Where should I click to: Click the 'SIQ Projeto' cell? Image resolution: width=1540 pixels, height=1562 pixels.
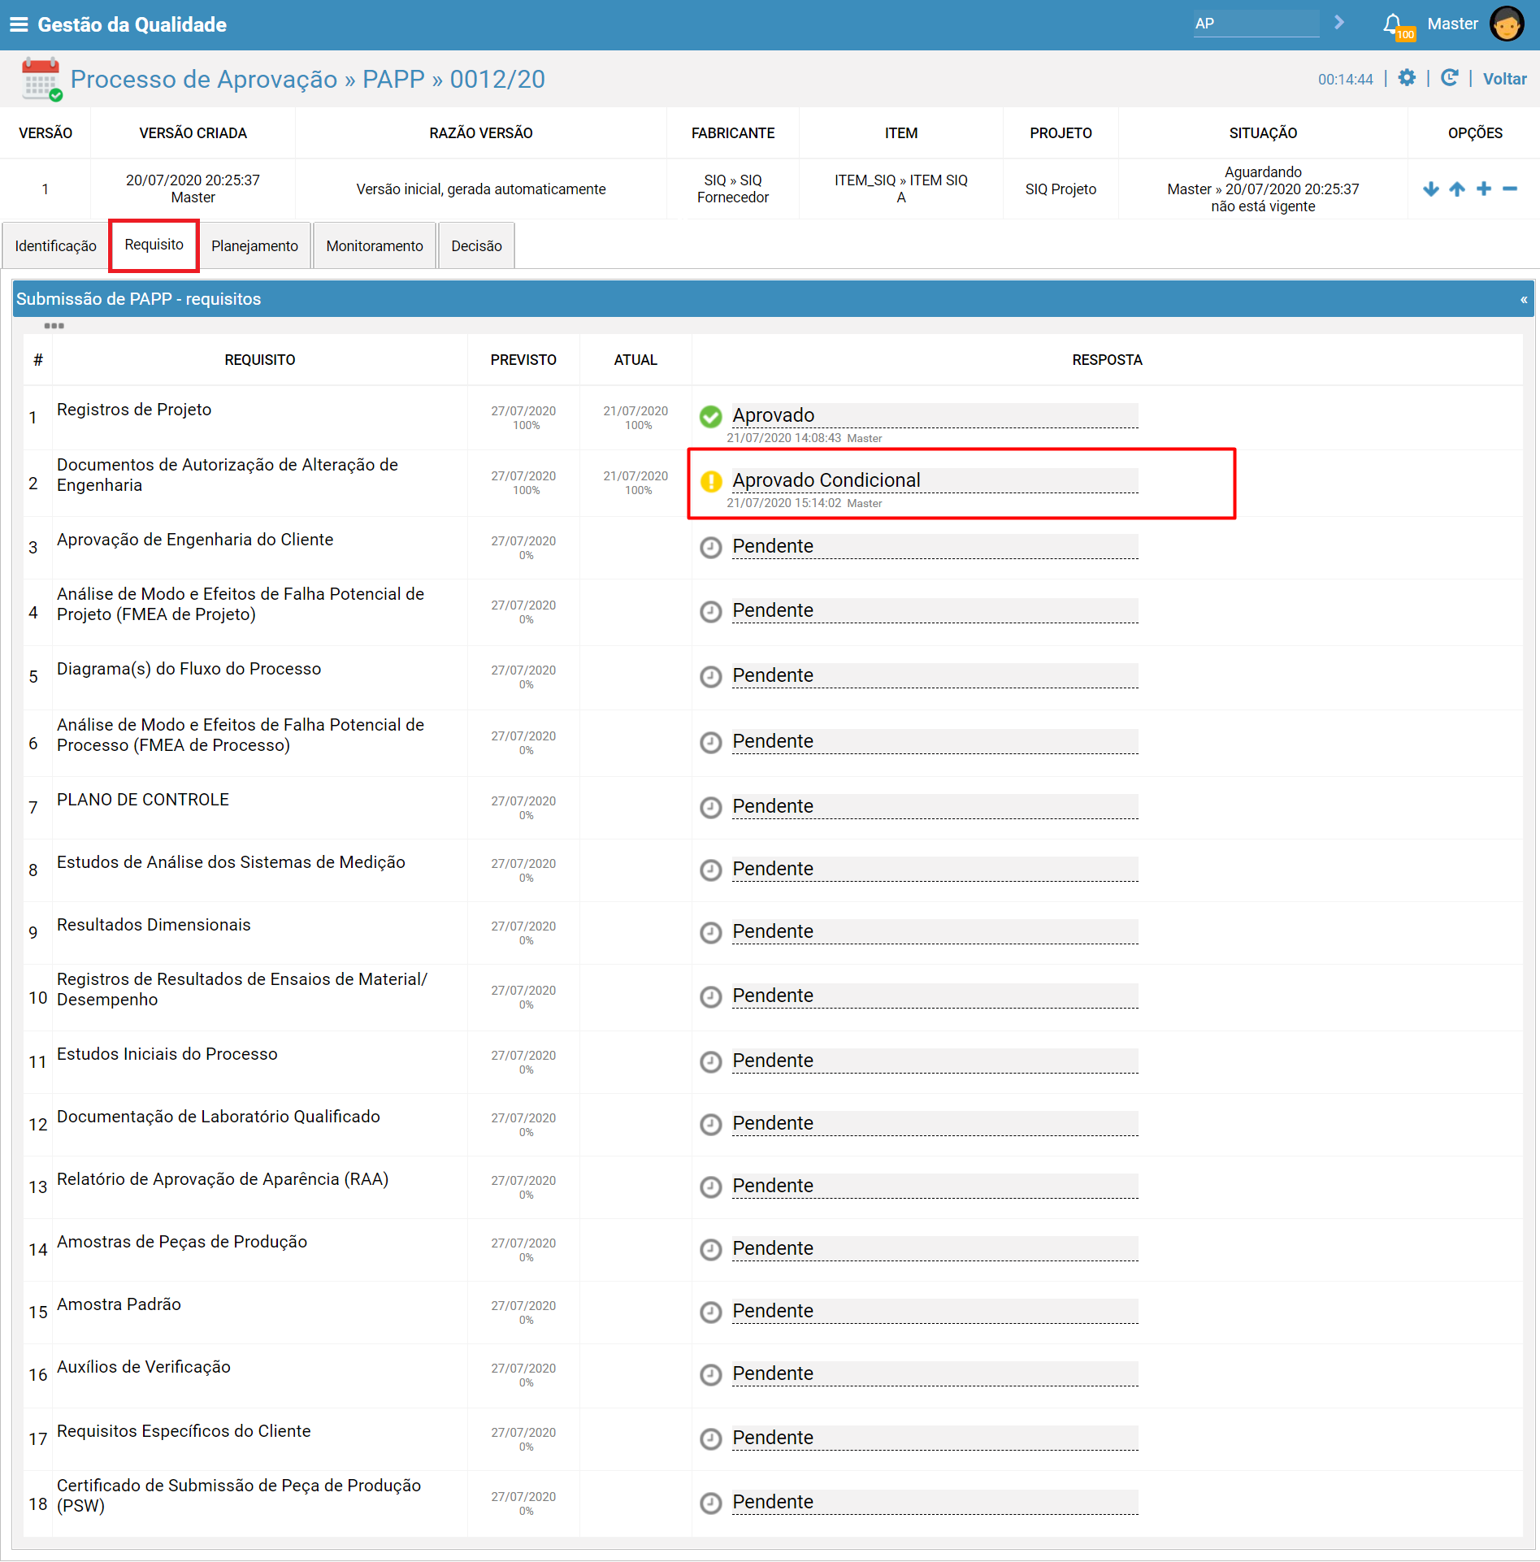(1061, 189)
